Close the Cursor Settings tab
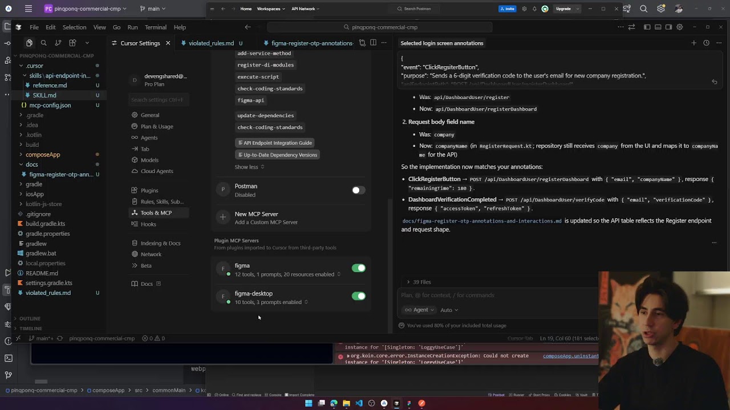The height and width of the screenshot is (410, 730). [x=168, y=43]
